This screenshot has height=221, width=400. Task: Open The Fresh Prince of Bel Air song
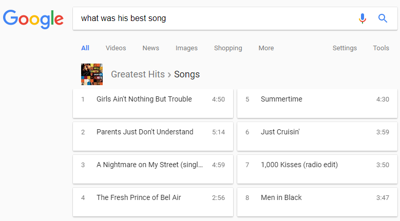(153, 202)
